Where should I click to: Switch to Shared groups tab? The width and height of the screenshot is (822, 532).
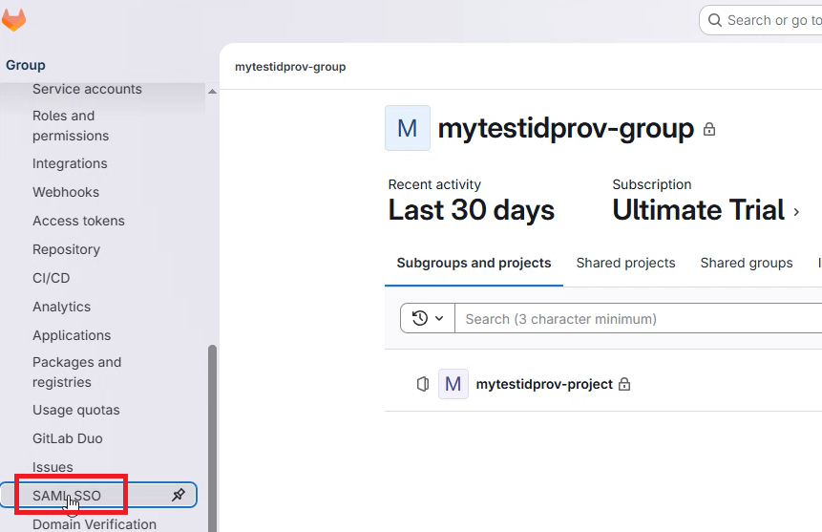click(x=747, y=263)
